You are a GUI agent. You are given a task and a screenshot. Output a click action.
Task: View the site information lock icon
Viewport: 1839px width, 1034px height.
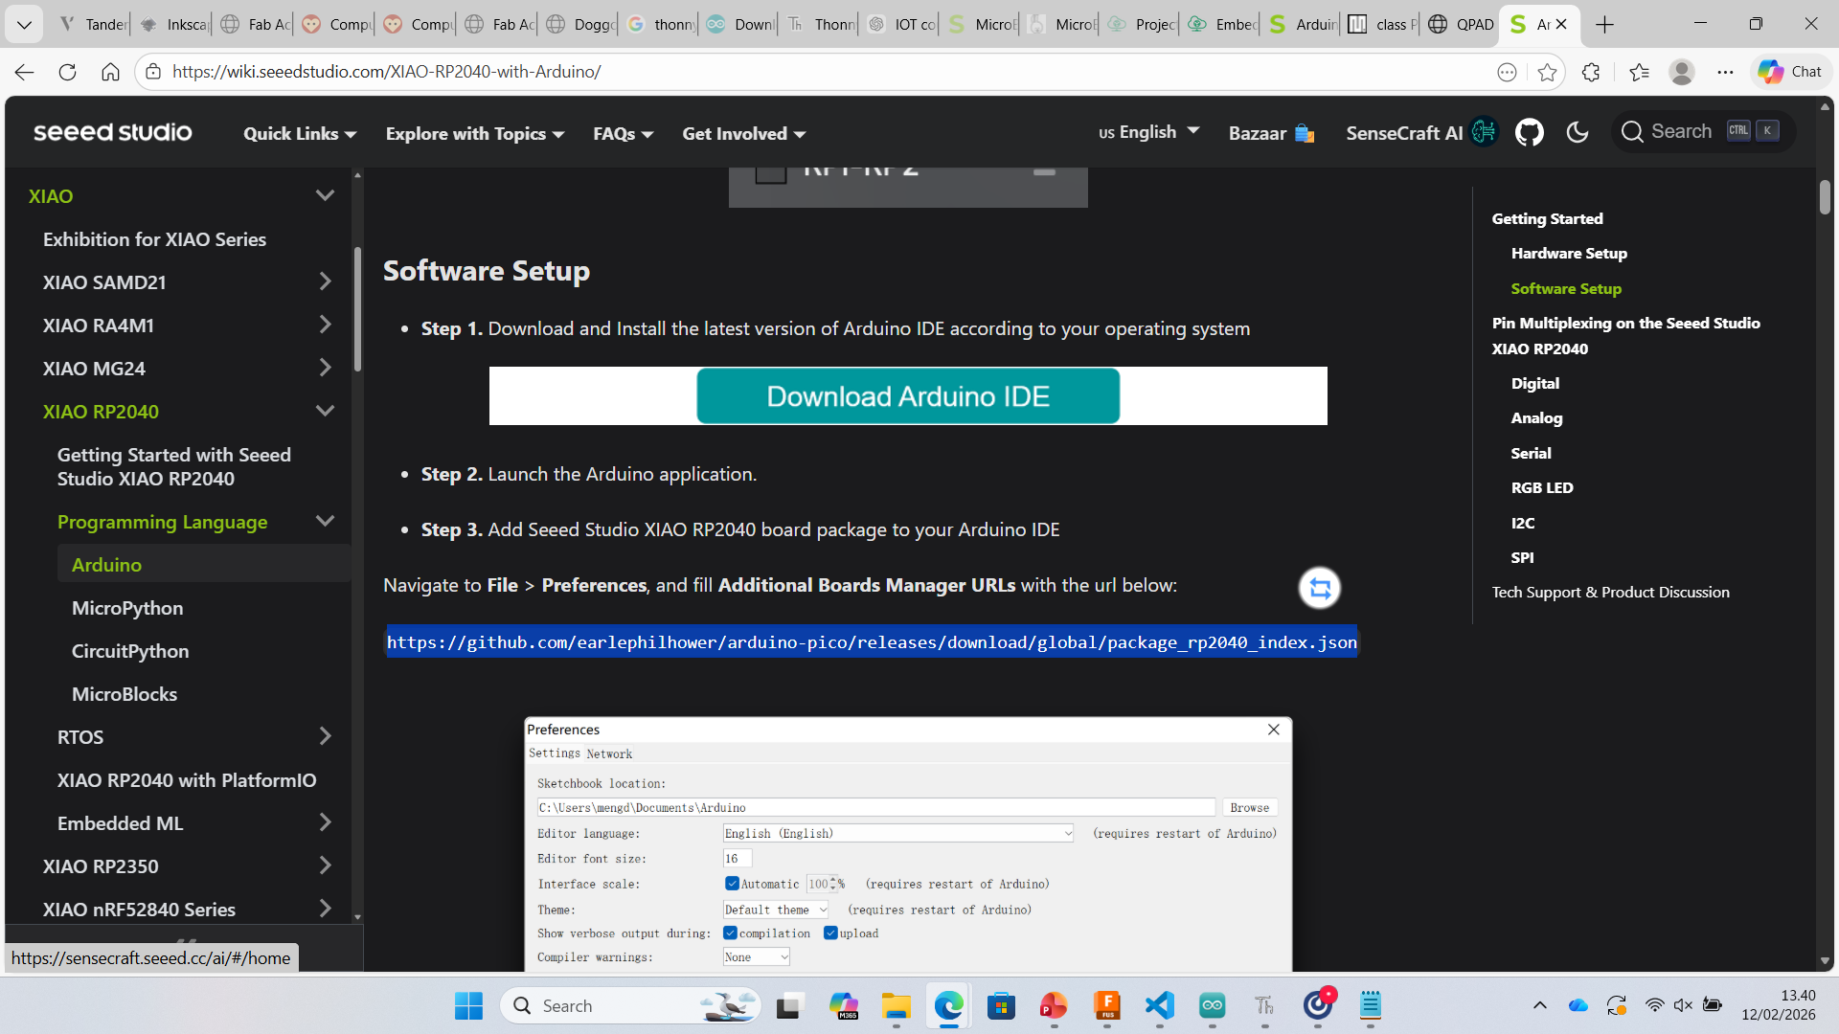pyautogui.click(x=153, y=72)
